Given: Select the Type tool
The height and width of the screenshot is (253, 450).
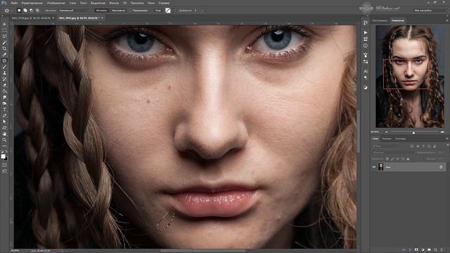Looking at the screenshot, I should [x=4, y=110].
